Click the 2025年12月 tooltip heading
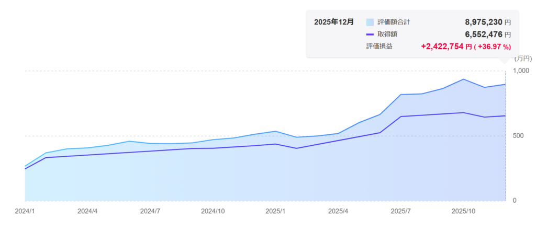The height and width of the screenshot is (232, 536). pyautogui.click(x=334, y=22)
